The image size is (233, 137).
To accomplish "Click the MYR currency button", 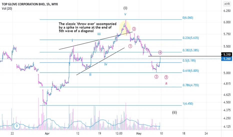I will (227, 4).
